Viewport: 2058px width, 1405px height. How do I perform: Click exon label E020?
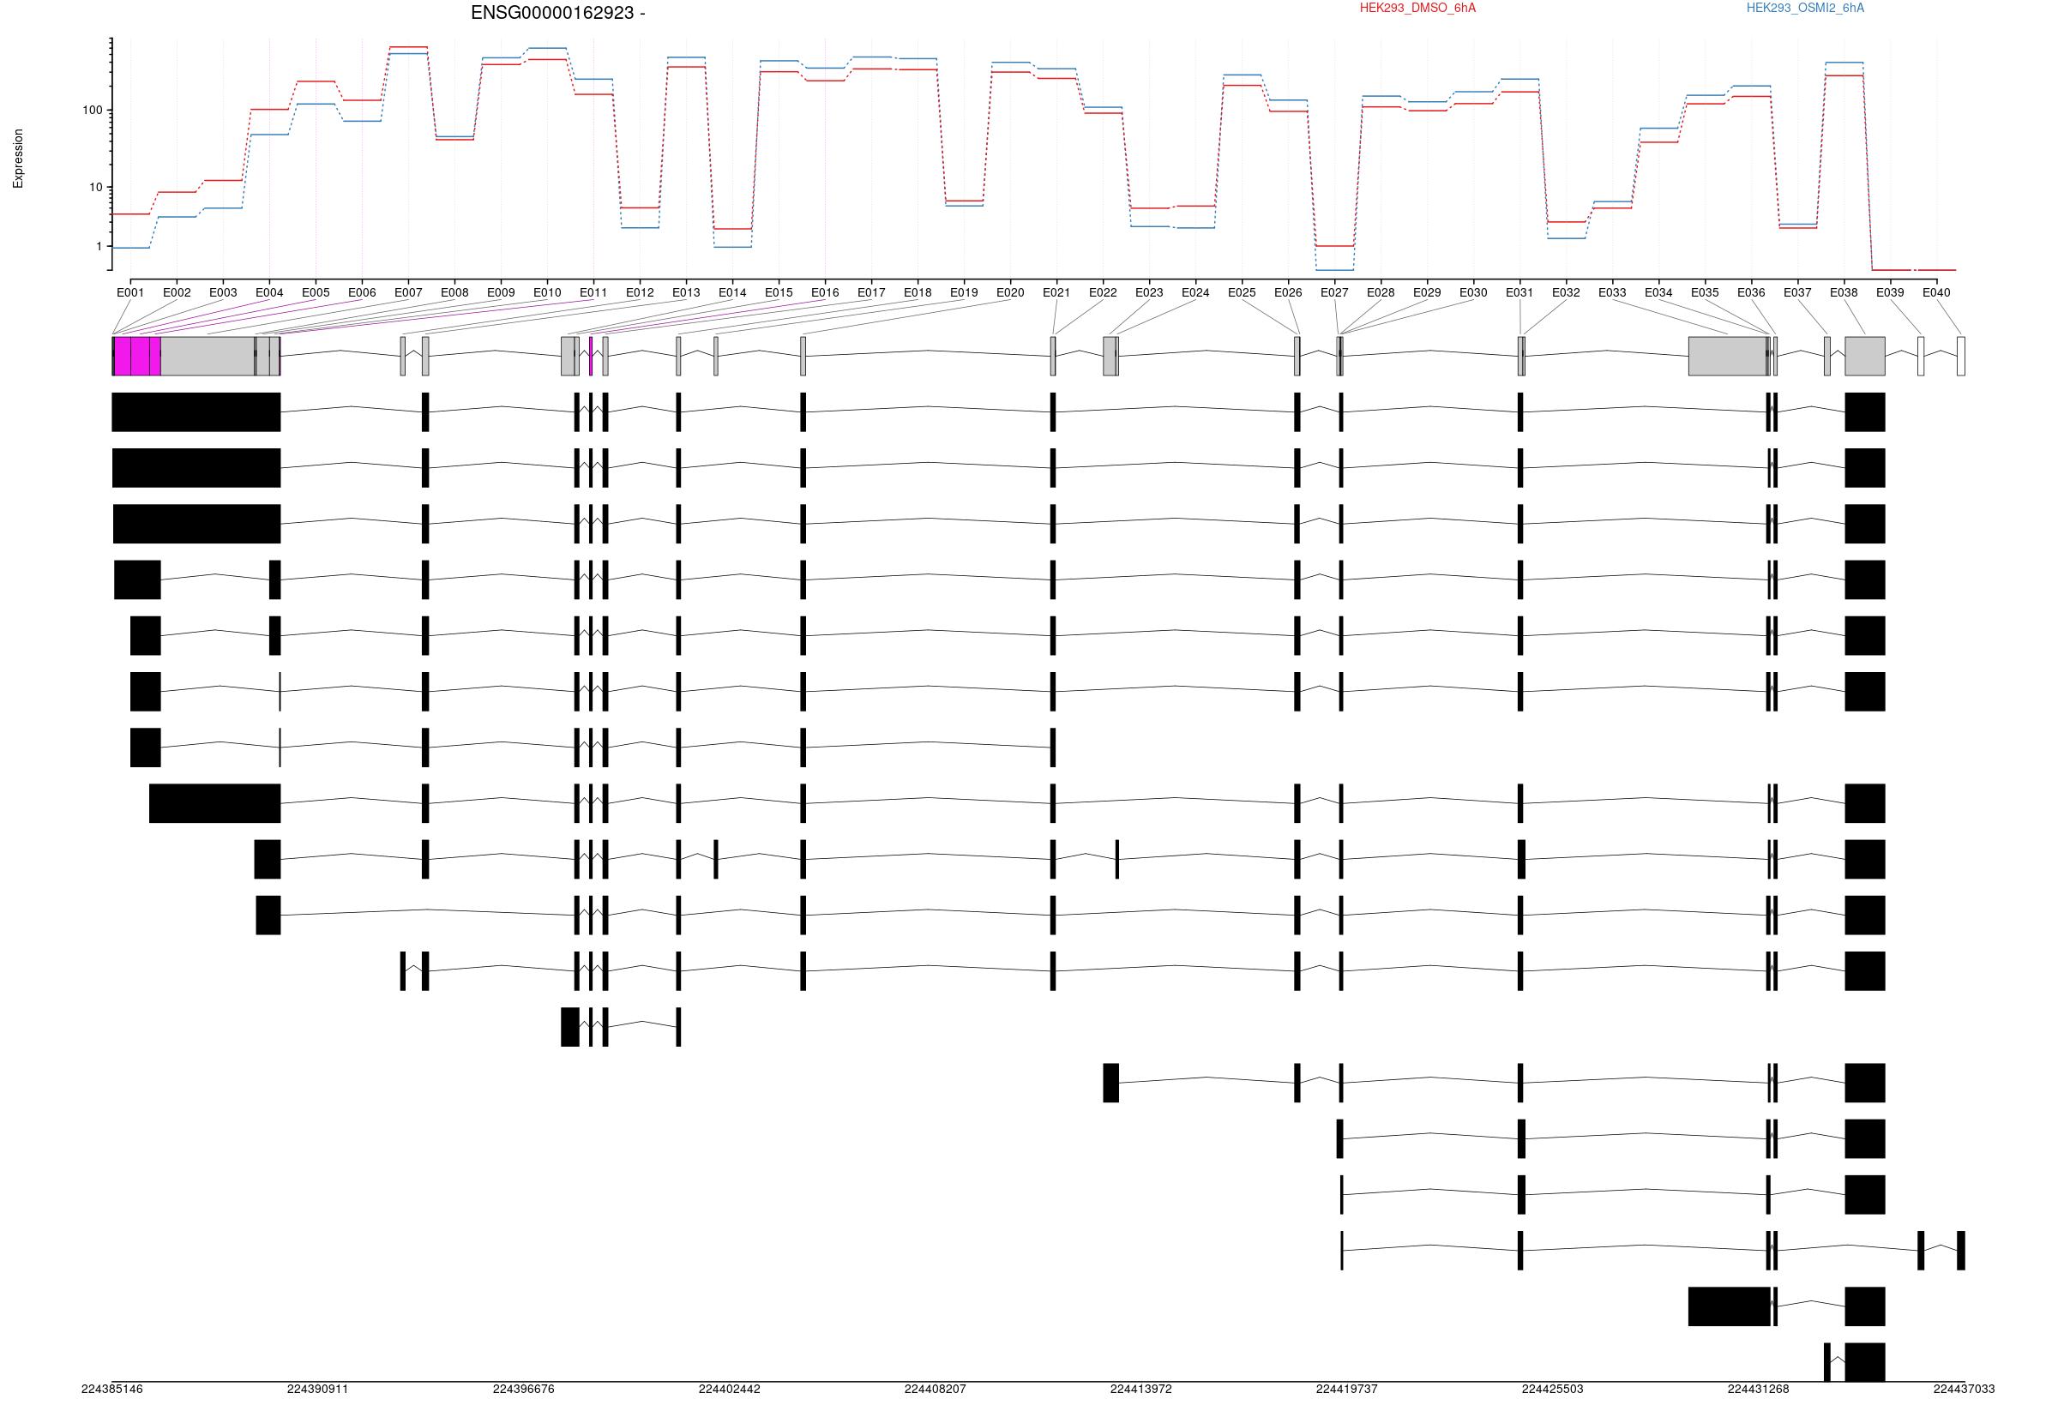(1010, 292)
